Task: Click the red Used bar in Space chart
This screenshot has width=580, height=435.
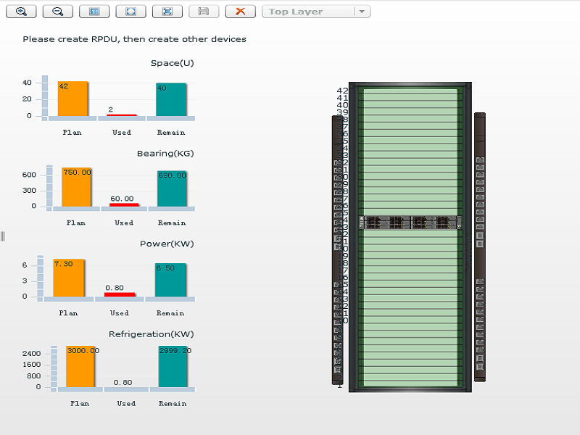Action: click(x=122, y=115)
